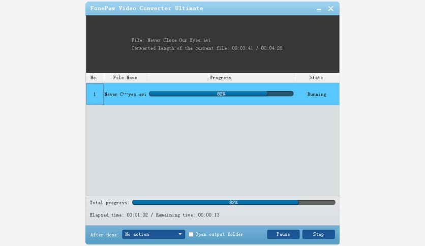Select row number 1 cell
The image size is (425, 246).
(95, 94)
